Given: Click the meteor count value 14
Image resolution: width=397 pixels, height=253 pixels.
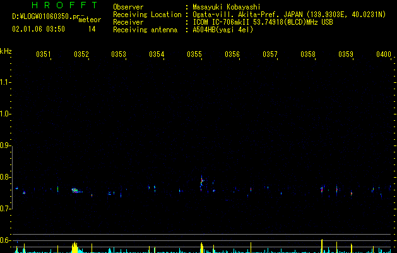Looking at the screenshot, I should [92, 29].
